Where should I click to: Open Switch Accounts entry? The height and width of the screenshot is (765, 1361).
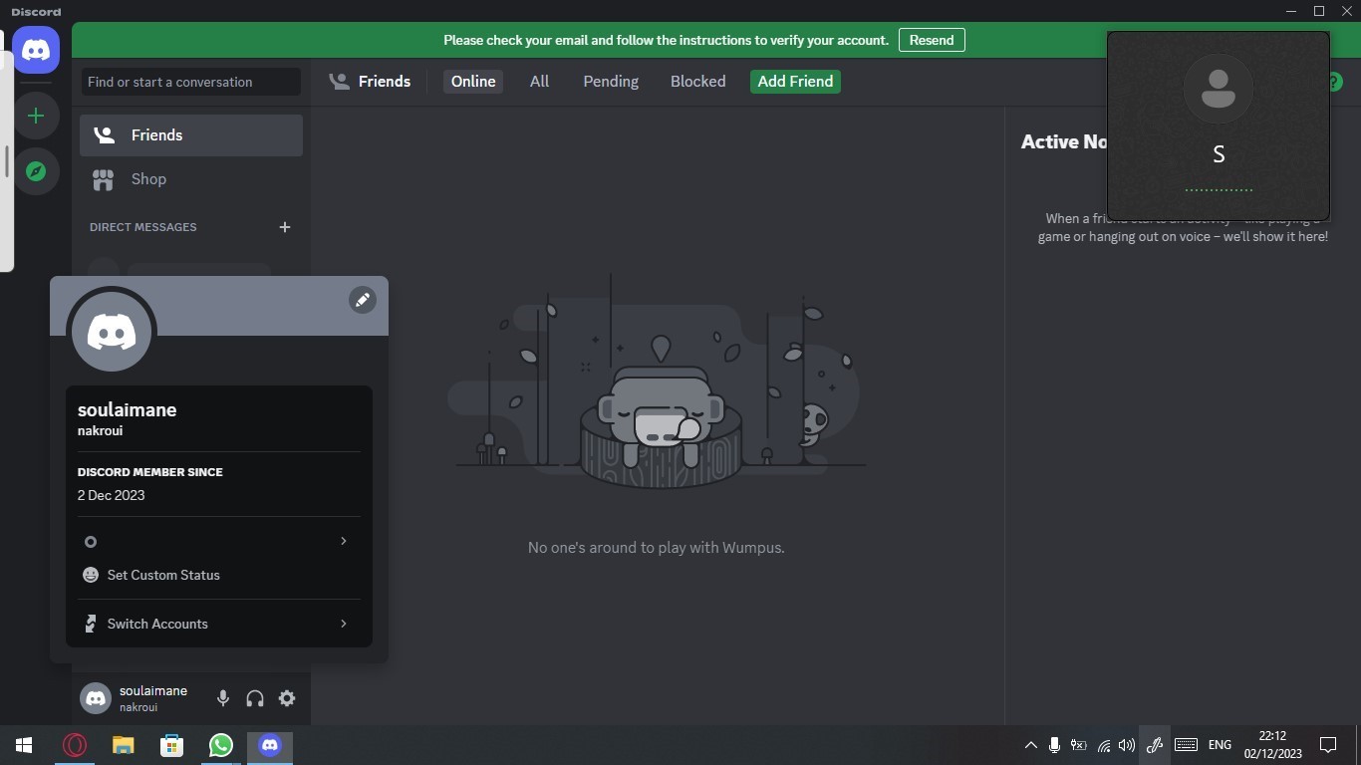point(219,624)
